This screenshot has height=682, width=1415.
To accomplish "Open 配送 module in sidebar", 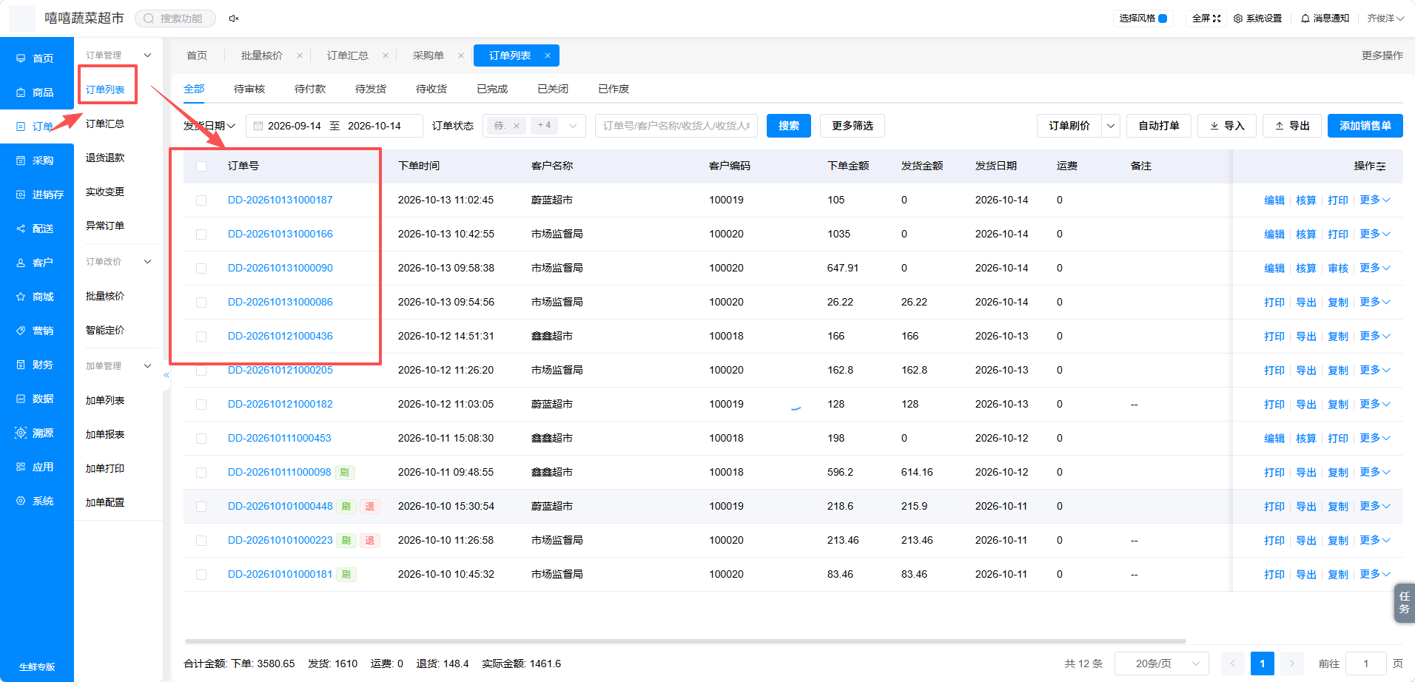I will click(37, 229).
